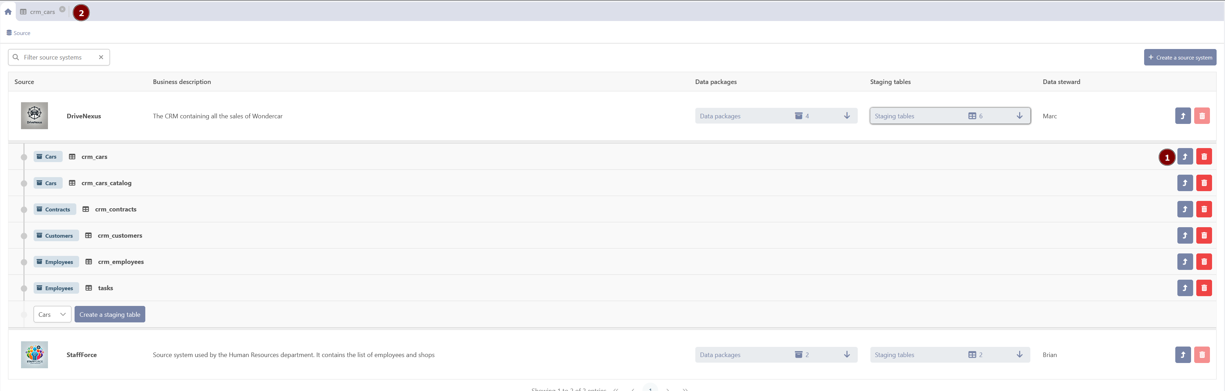Focus the Filter source systems field
Viewport: 1225px width, 391px height.
click(x=59, y=57)
